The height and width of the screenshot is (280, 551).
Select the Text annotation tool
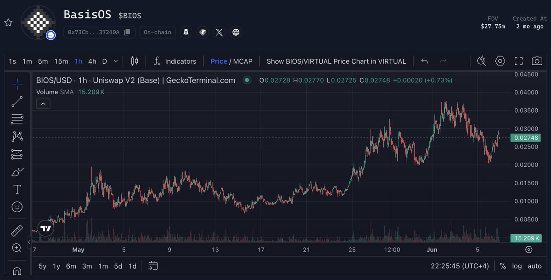(17, 189)
